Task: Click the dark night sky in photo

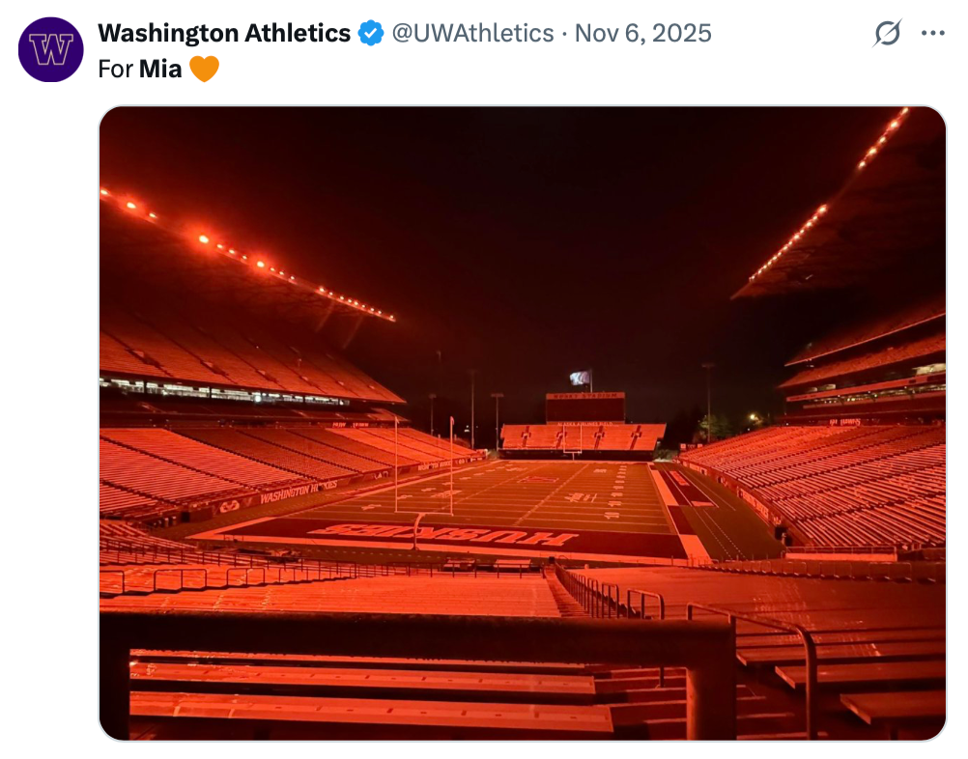Action: click(x=541, y=222)
